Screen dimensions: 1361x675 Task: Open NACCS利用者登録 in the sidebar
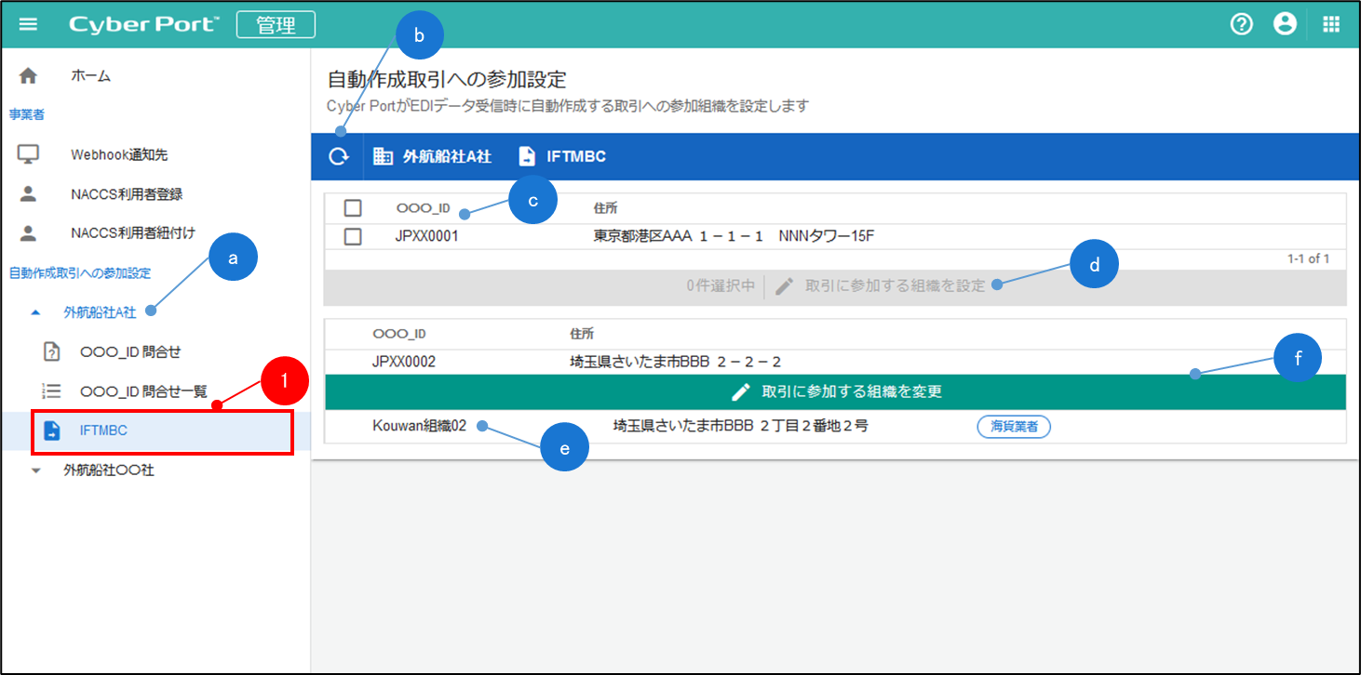coord(126,194)
